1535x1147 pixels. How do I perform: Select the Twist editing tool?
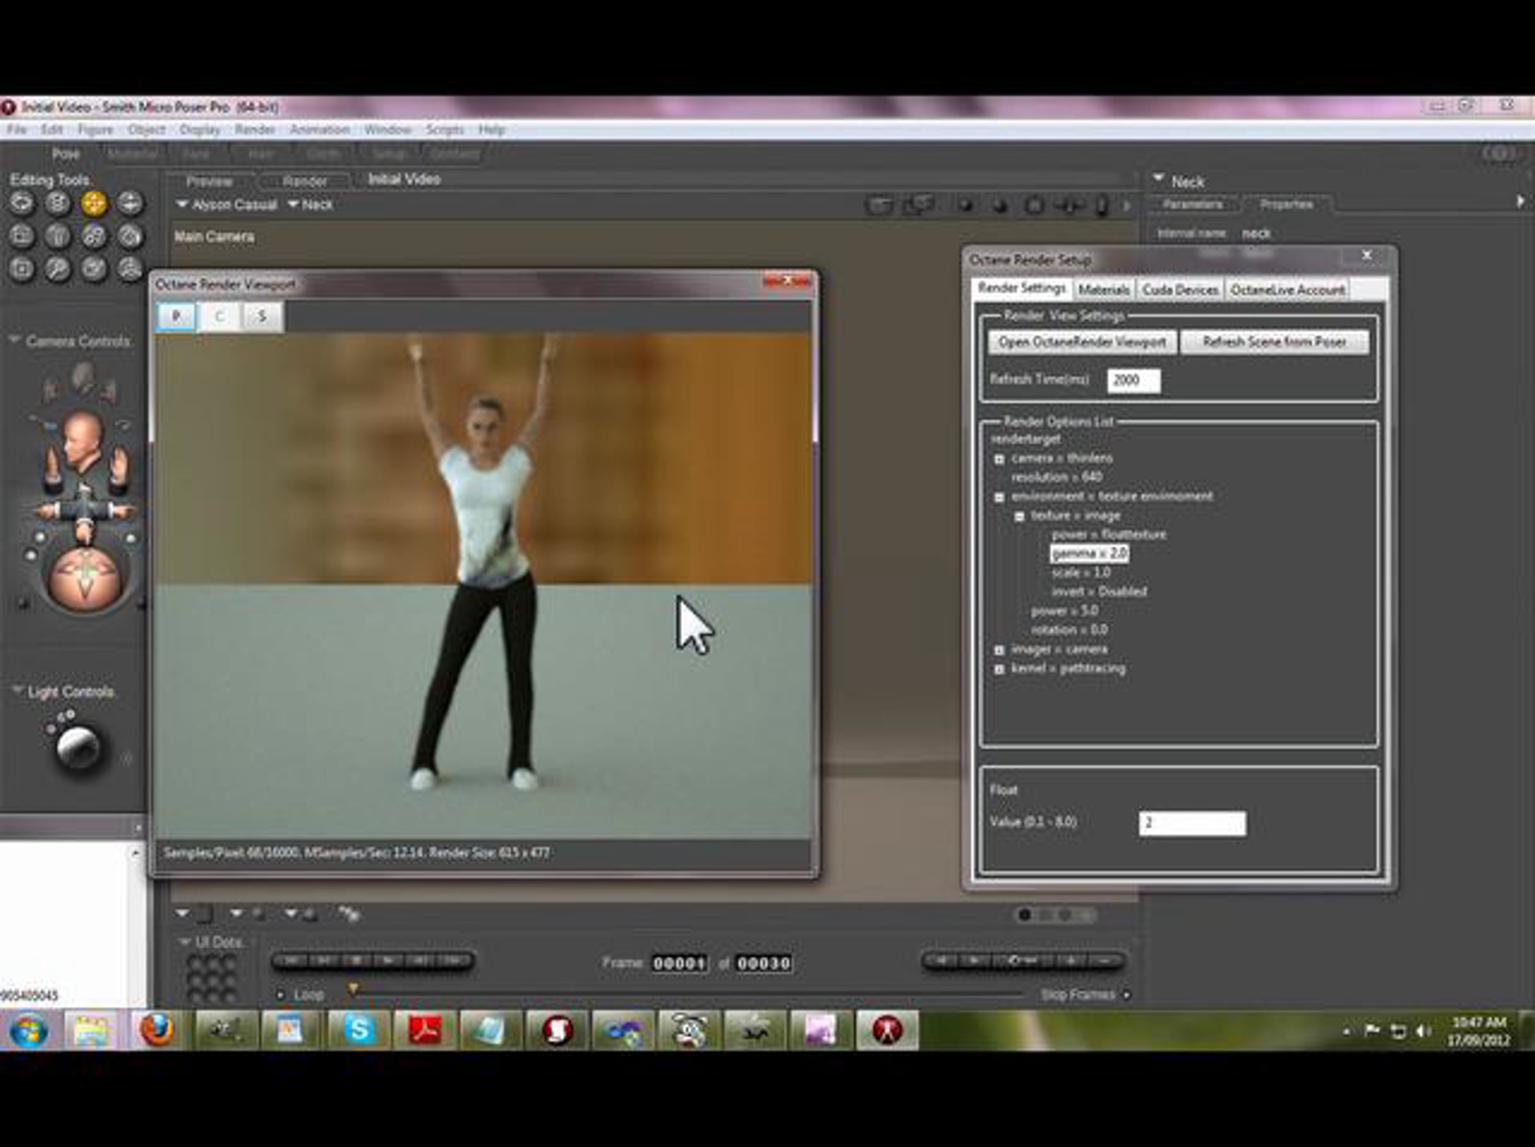click(x=58, y=203)
